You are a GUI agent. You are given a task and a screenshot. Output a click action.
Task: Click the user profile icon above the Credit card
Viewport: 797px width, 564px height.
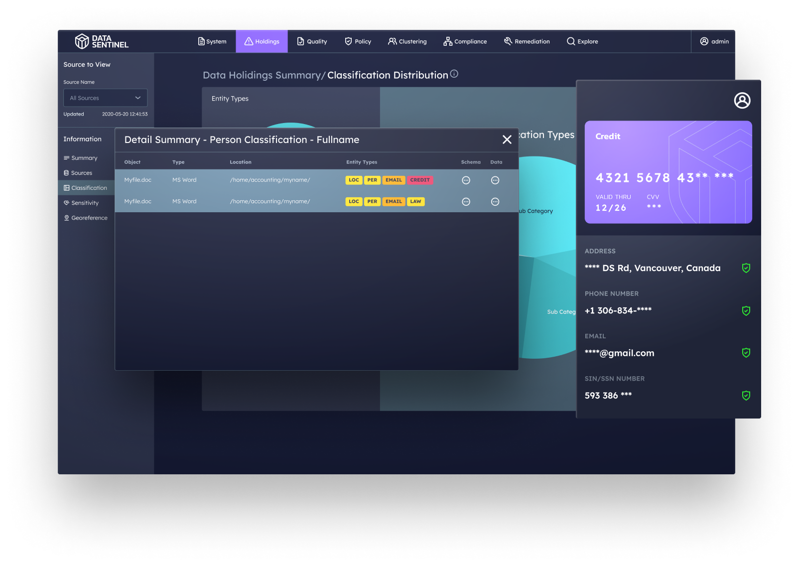click(x=742, y=101)
